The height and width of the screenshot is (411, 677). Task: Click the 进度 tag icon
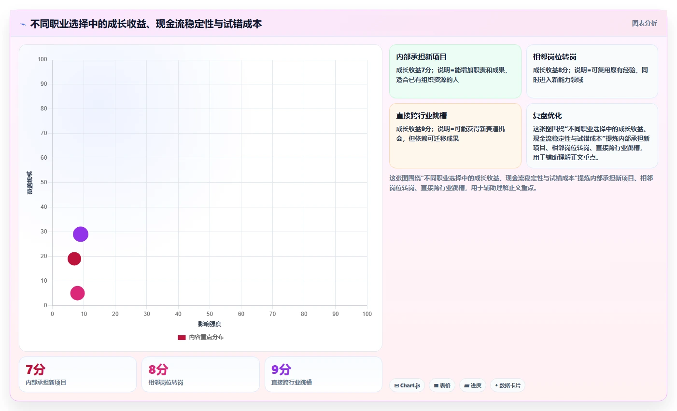pos(467,386)
